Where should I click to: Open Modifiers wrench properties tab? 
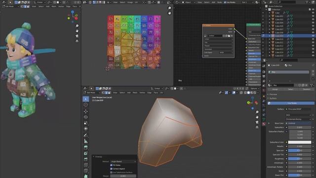point(264,101)
